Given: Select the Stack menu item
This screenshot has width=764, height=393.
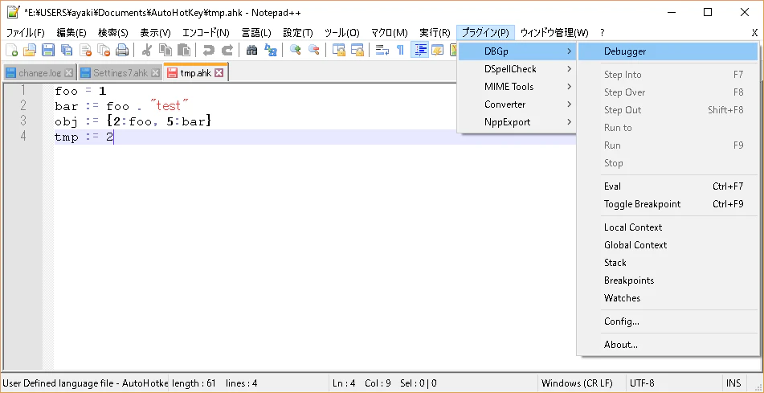Looking at the screenshot, I should pyautogui.click(x=668, y=262).
